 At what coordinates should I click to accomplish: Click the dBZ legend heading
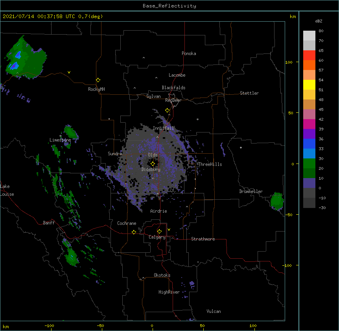point(319,21)
